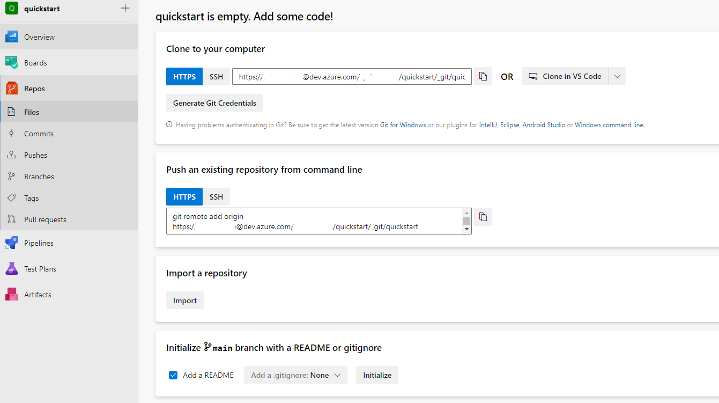The image size is (719, 403).
Task: Copy the push commands to the clipboard
Action: pos(483,217)
